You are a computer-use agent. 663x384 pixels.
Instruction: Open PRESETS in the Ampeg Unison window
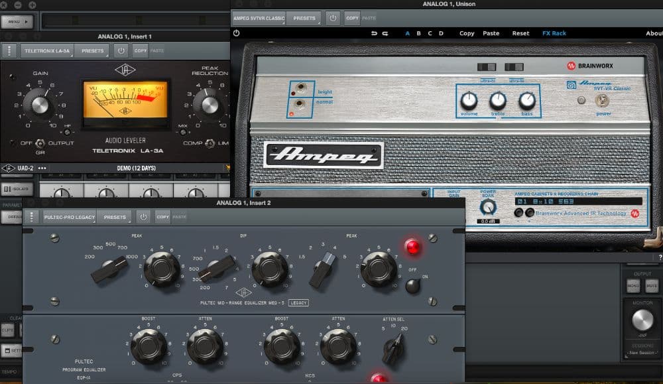tap(304, 18)
